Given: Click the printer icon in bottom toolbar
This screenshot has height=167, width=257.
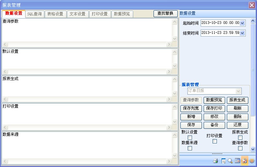Looking at the screenshot, I should click(x=216, y=161).
